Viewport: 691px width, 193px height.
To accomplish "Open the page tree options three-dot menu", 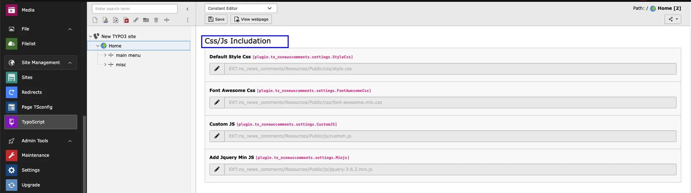I will [x=188, y=20].
